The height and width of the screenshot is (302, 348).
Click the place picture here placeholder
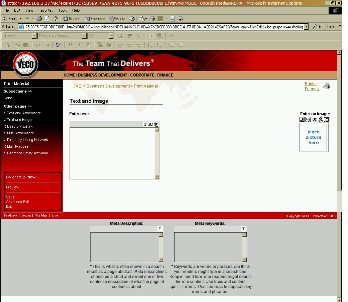pos(314,137)
